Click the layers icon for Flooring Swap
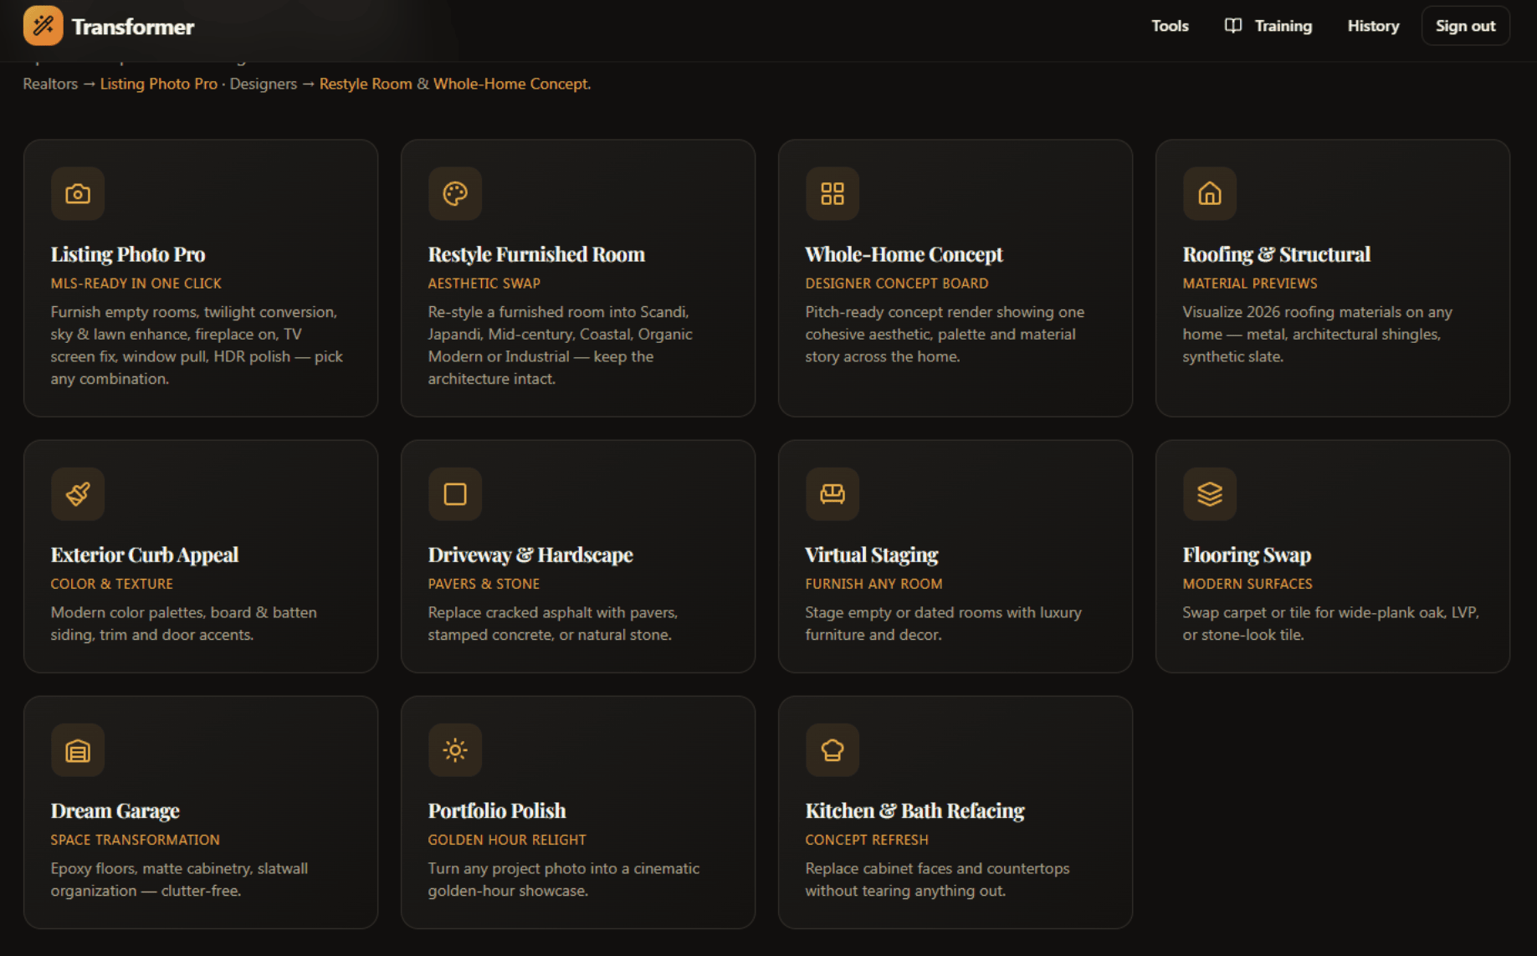 1210,494
